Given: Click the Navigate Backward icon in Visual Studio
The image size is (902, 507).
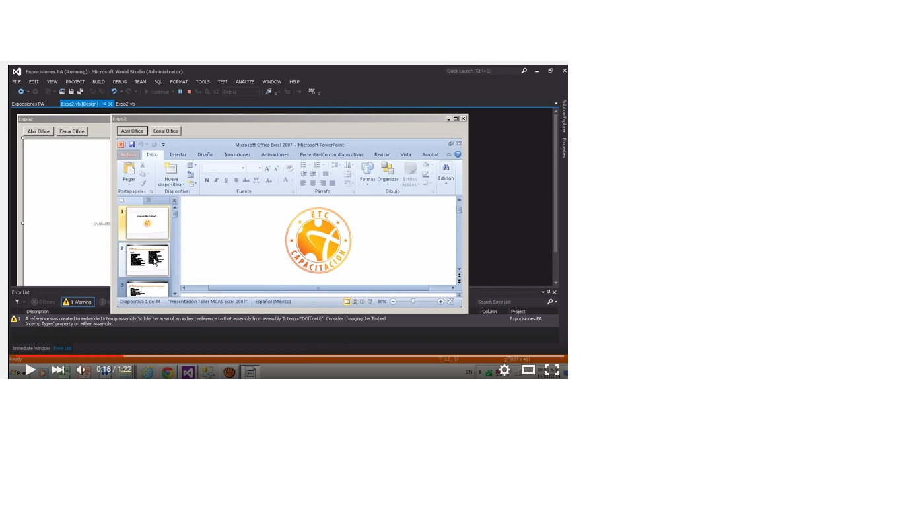Looking at the screenshot, I should pyautogui.click(x=21, y=92).
